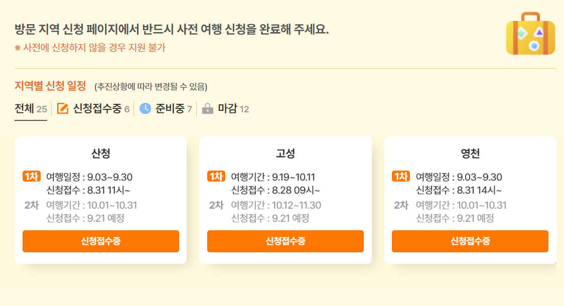The height and width of the screenshot is (306, 564).
Task: Click 신청접수중 button for 영천
Action: point(470,241)
